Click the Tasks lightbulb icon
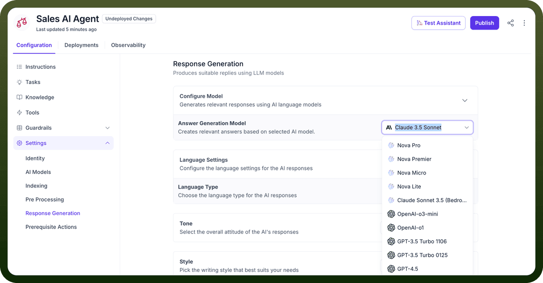543x283 pixels. 20,82
